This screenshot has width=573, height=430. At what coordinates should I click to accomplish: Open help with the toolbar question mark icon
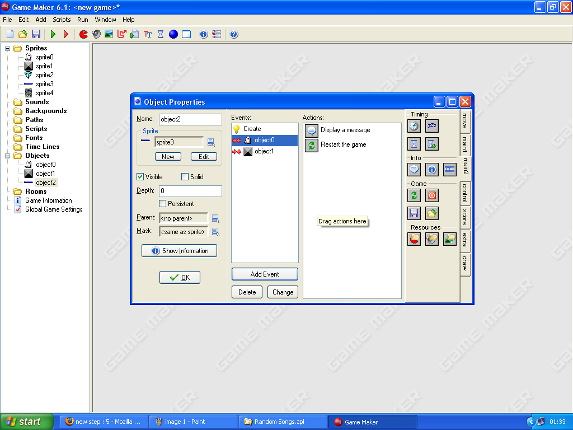point(234,34)
